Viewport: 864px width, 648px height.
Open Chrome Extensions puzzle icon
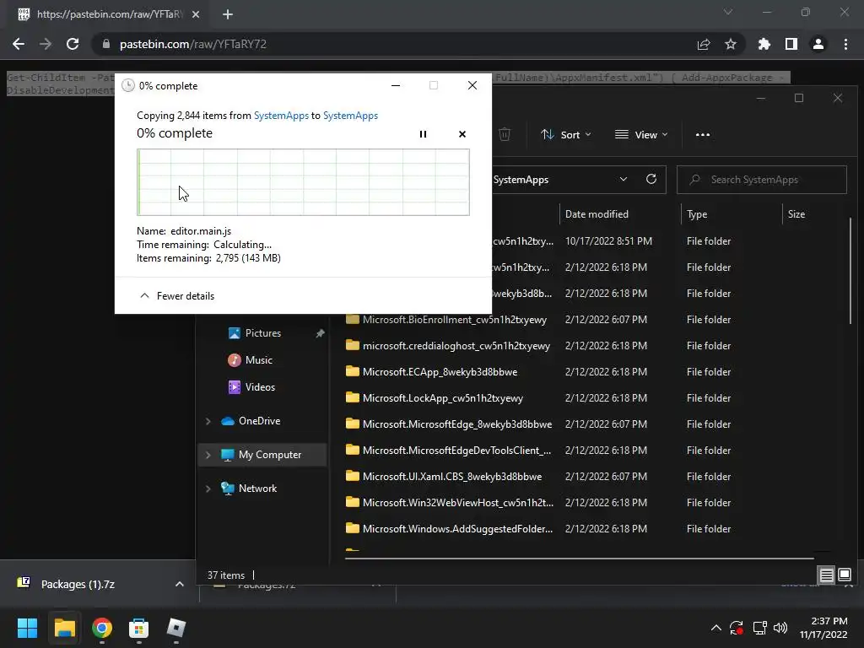[x=764, y=44]
